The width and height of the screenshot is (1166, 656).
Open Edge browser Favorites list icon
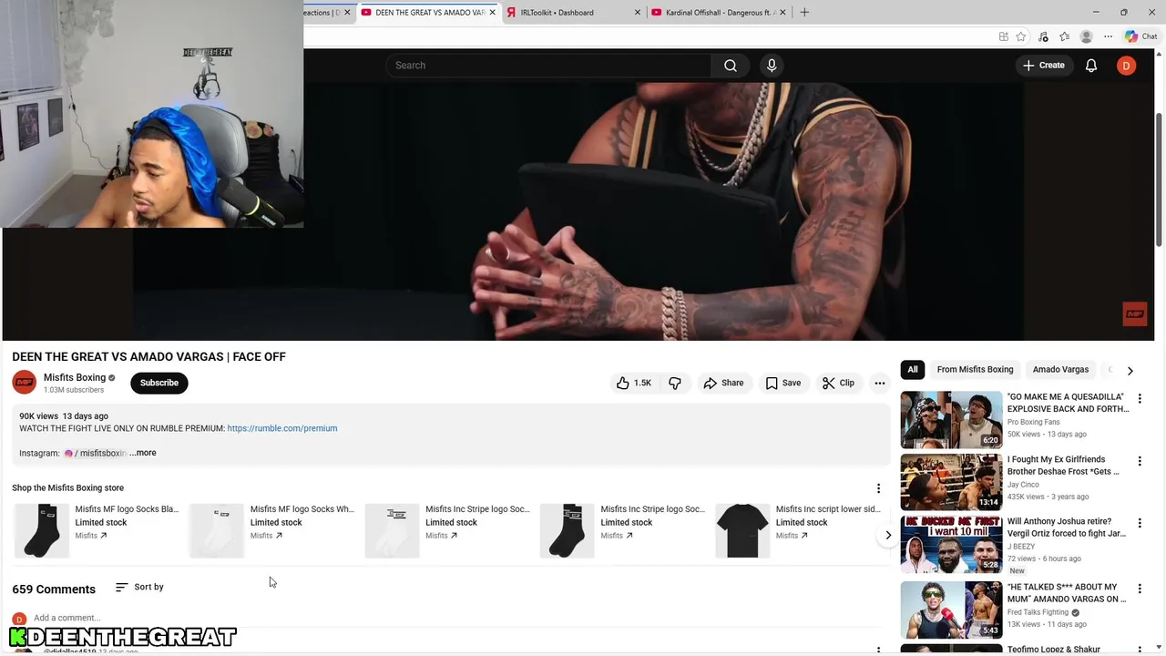pyautogui.click(x=1064, y=36)
